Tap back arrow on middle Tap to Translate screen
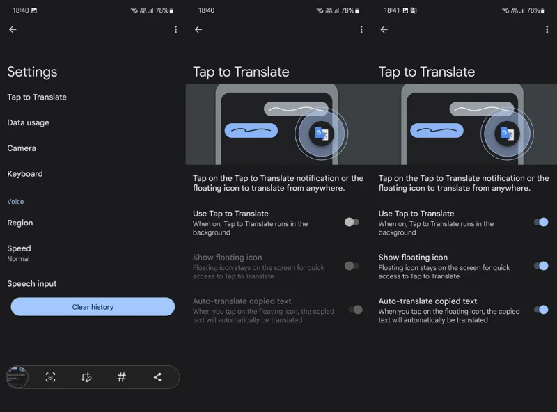This screenshot has width=557, height=412. point(198,29)
